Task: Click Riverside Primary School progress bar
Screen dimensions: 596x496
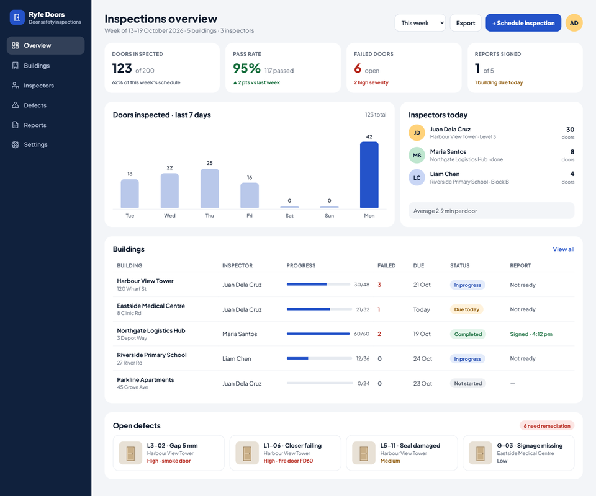Action: click(319, 358)
